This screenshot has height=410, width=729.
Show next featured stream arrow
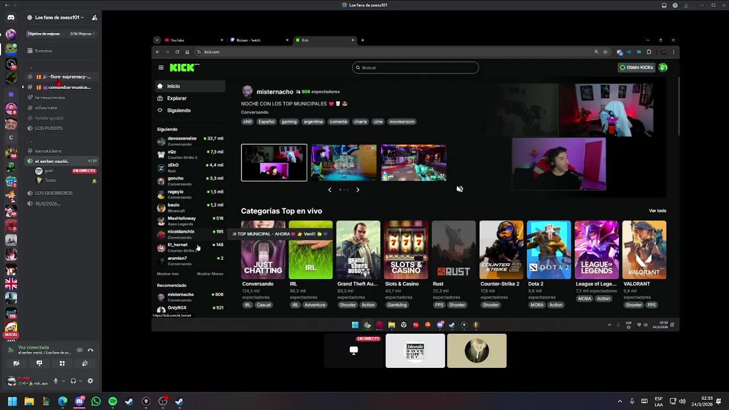(358, 190)
